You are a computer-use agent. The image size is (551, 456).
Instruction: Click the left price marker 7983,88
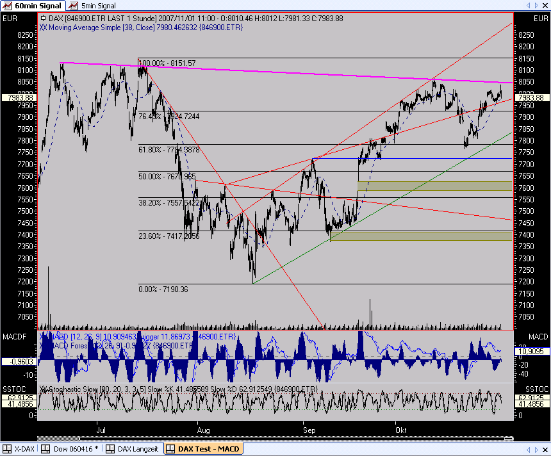click(x=20, y=97)
